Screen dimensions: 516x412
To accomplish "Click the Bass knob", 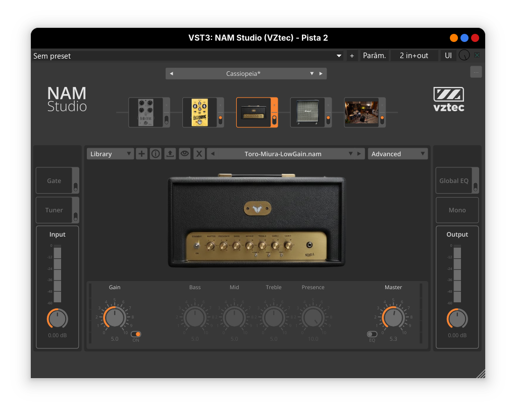I will pos(195,318).
